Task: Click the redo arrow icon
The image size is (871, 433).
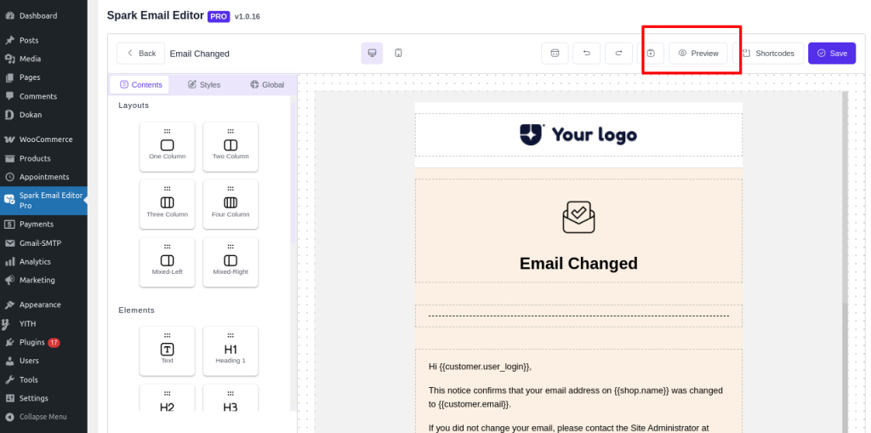Action: click(618, 53)
